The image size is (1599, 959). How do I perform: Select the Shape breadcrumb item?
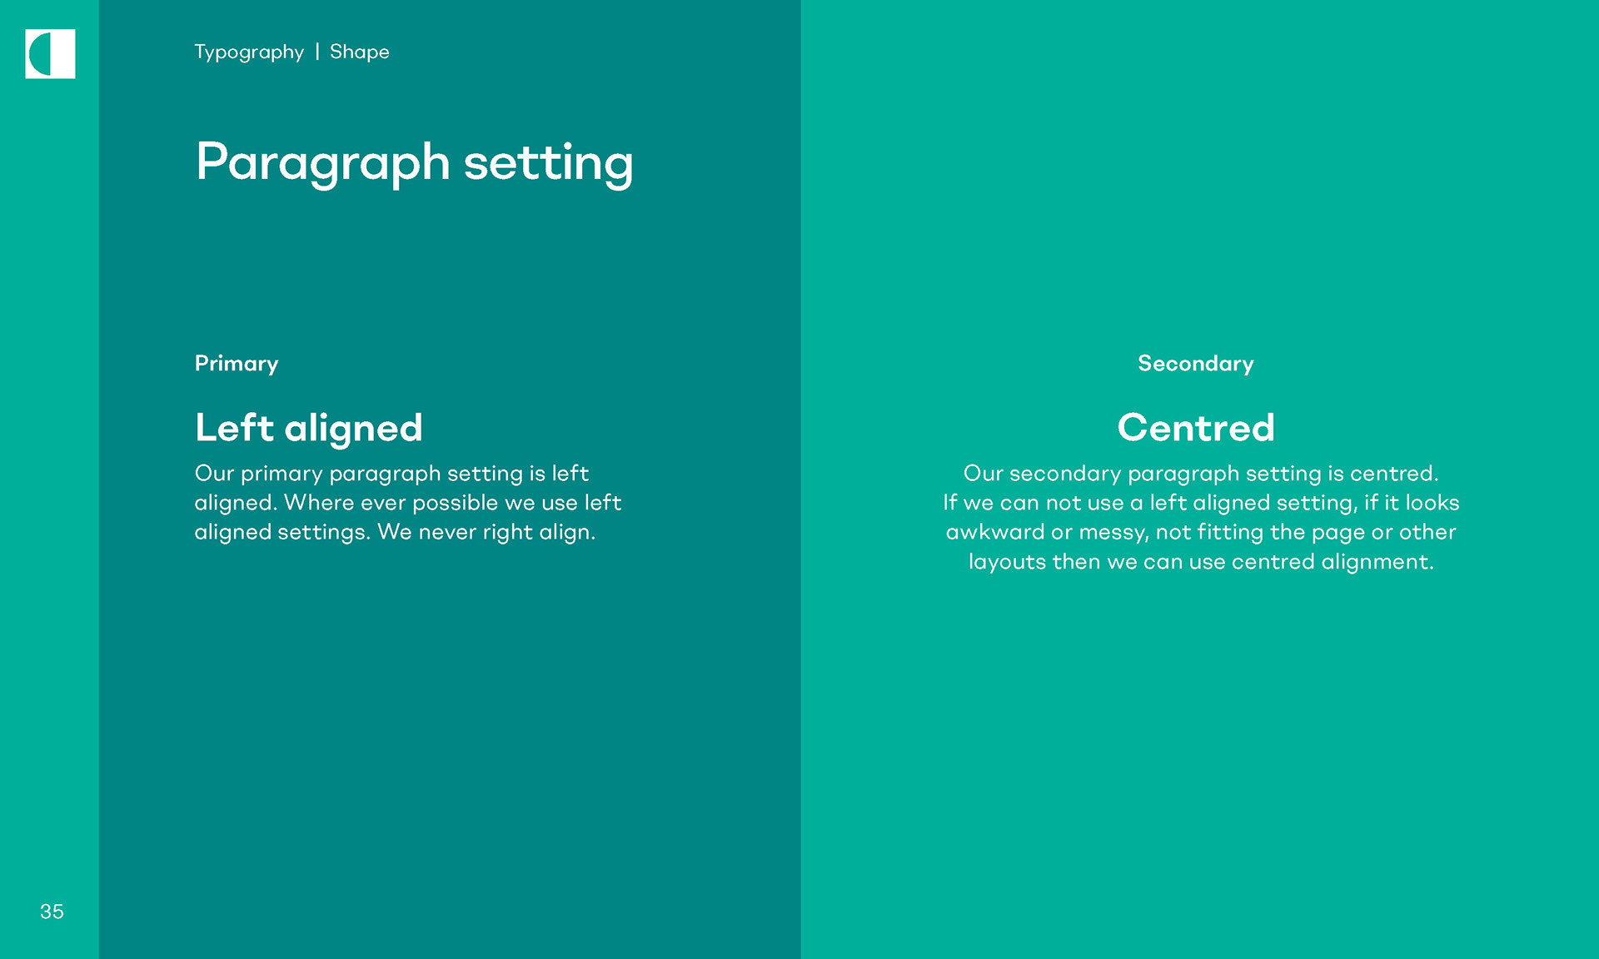pos(359,52)
